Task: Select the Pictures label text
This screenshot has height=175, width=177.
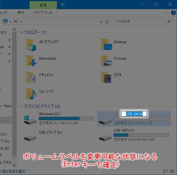Action: click(x=120, y=58)
